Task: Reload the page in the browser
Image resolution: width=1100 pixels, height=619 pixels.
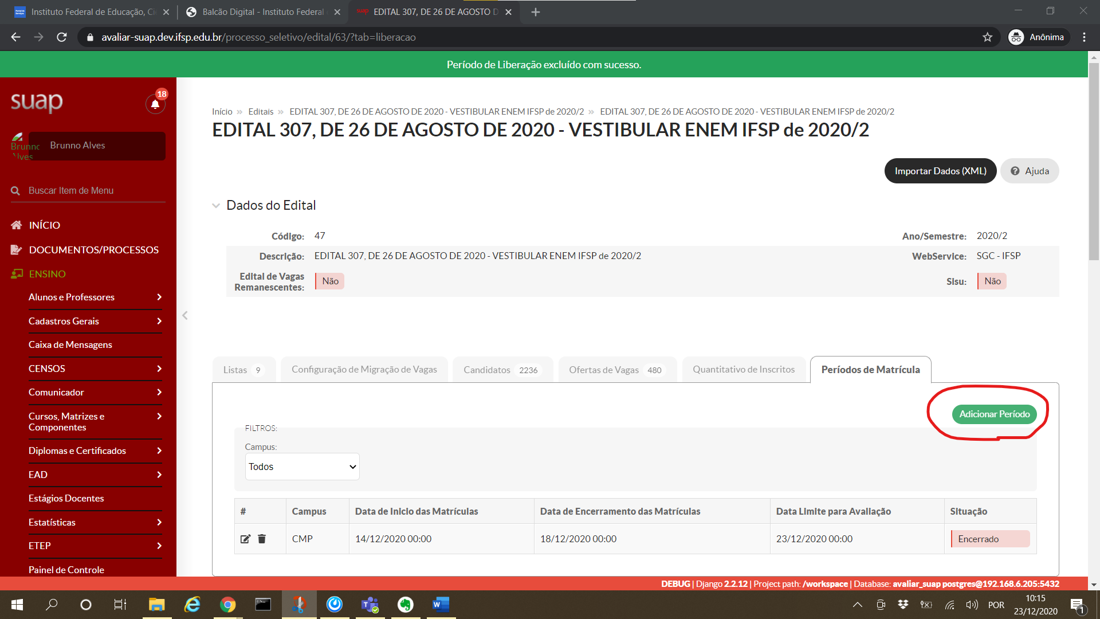Action: coord(62,37)
